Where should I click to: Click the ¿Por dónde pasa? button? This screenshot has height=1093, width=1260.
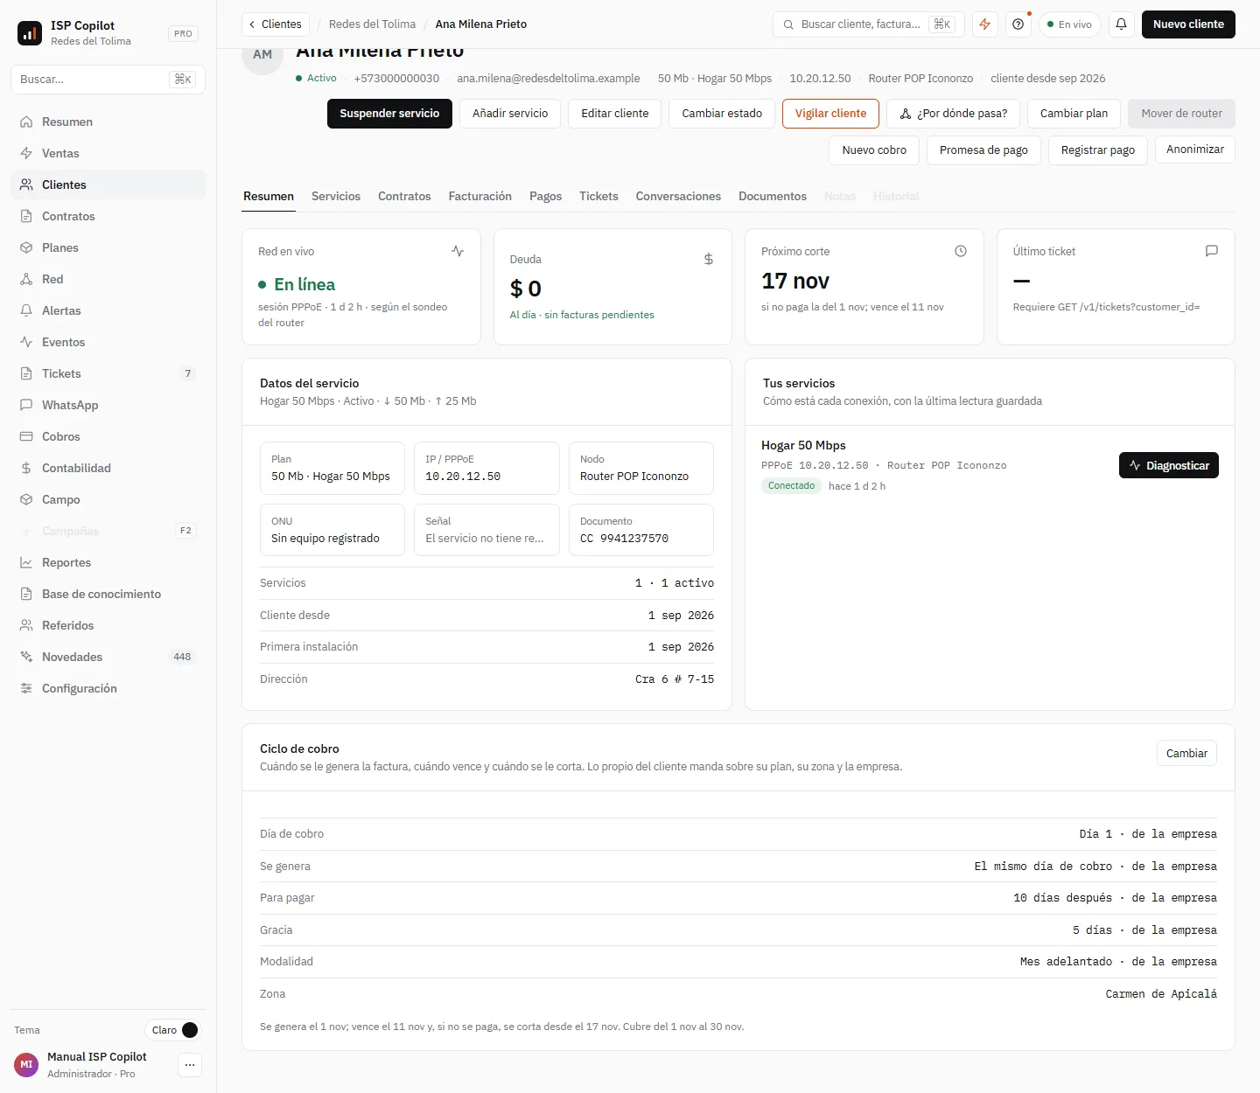953,114
